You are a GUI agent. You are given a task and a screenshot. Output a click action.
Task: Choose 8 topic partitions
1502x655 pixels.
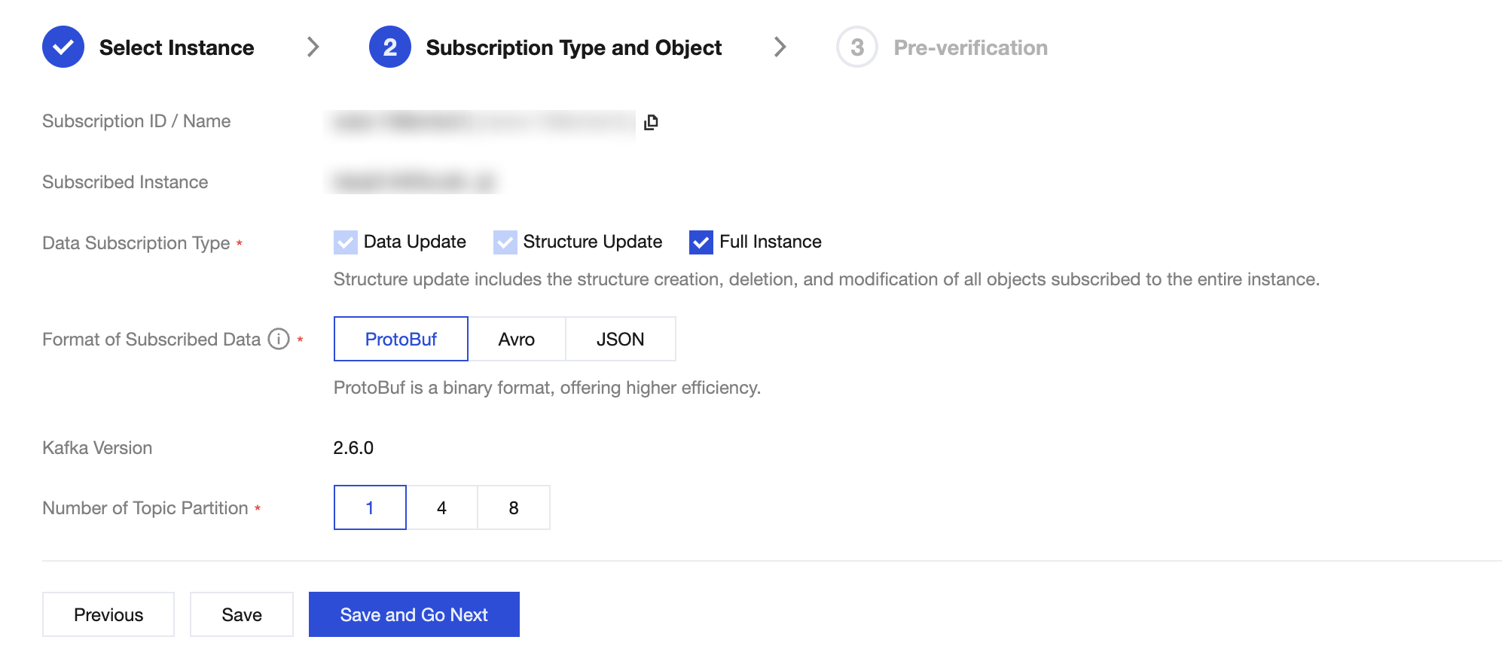(514, 508)
